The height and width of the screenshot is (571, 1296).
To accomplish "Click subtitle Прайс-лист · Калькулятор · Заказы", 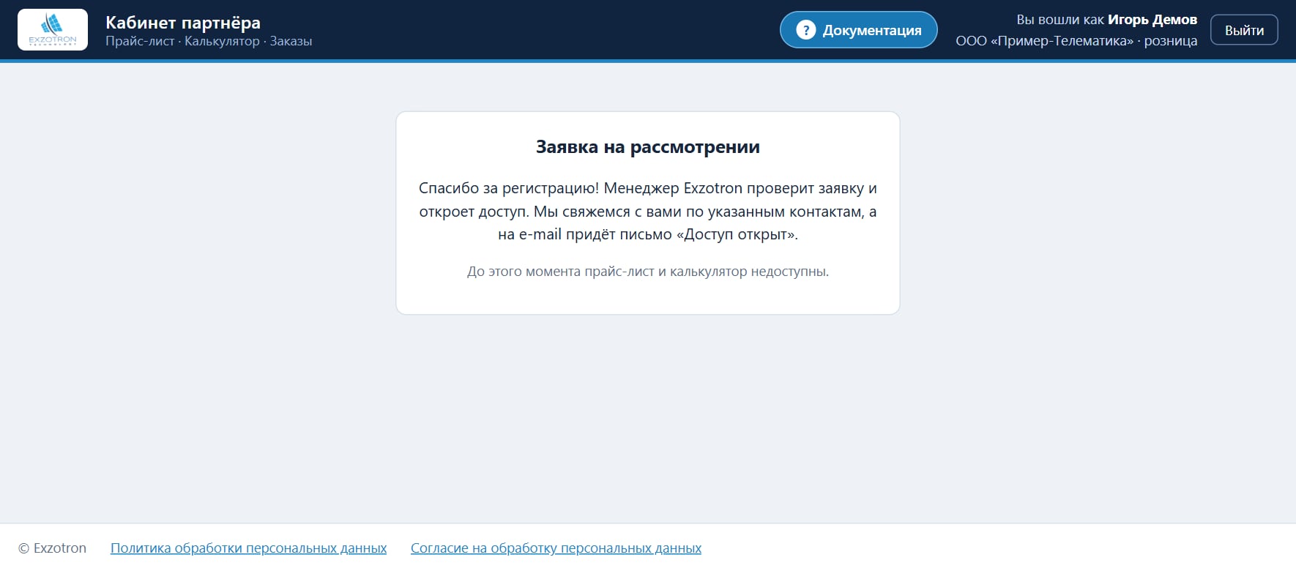I will coord(209,41).
